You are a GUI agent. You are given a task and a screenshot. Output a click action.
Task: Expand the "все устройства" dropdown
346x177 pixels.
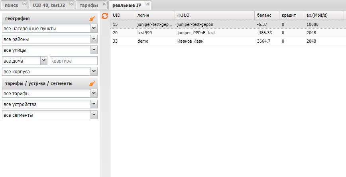[x=94, y=104]
